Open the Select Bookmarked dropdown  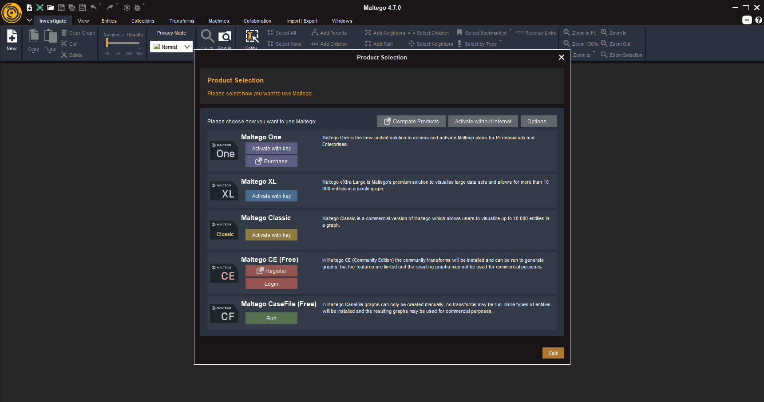point(511,30)
